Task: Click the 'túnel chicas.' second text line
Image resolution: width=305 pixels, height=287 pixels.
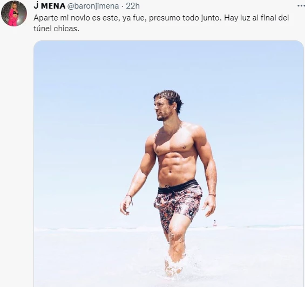Action: click(x=56, y=29)
